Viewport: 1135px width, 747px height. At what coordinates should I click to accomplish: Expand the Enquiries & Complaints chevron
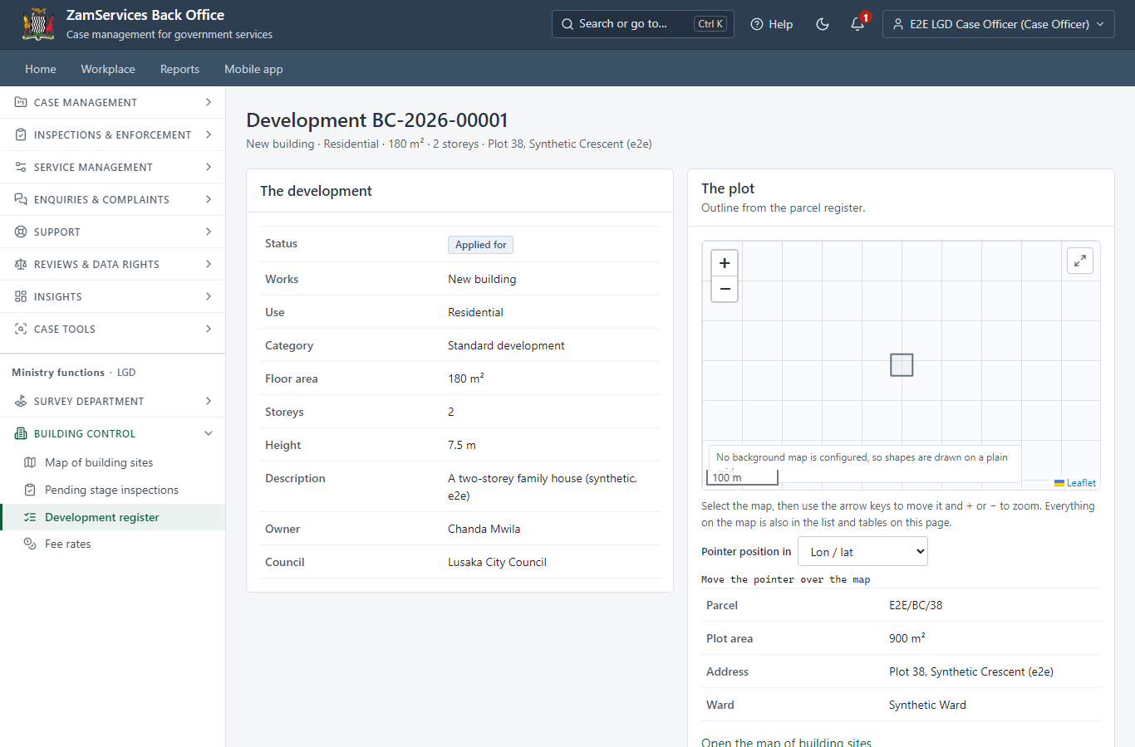209,199
